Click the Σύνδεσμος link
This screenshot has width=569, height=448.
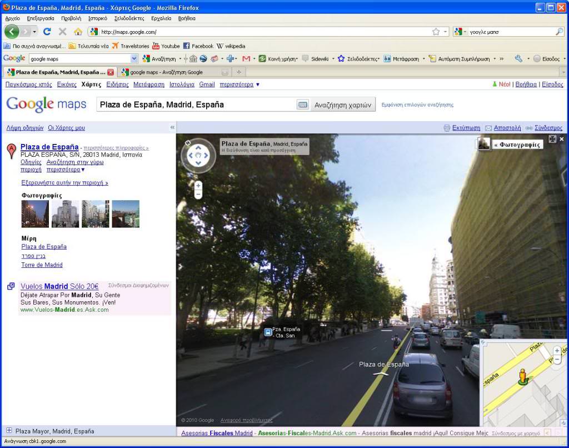(548, 128)
